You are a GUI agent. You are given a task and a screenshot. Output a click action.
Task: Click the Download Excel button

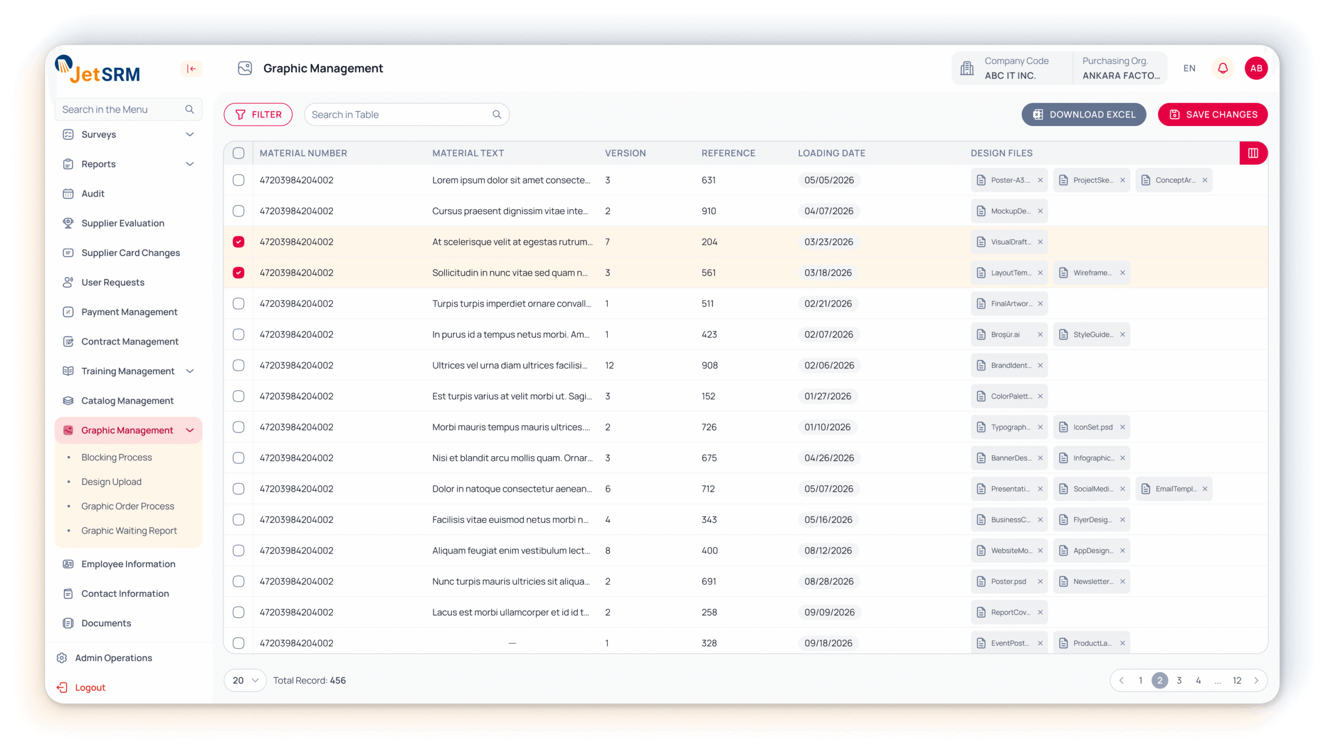(x=1084, y=115)
